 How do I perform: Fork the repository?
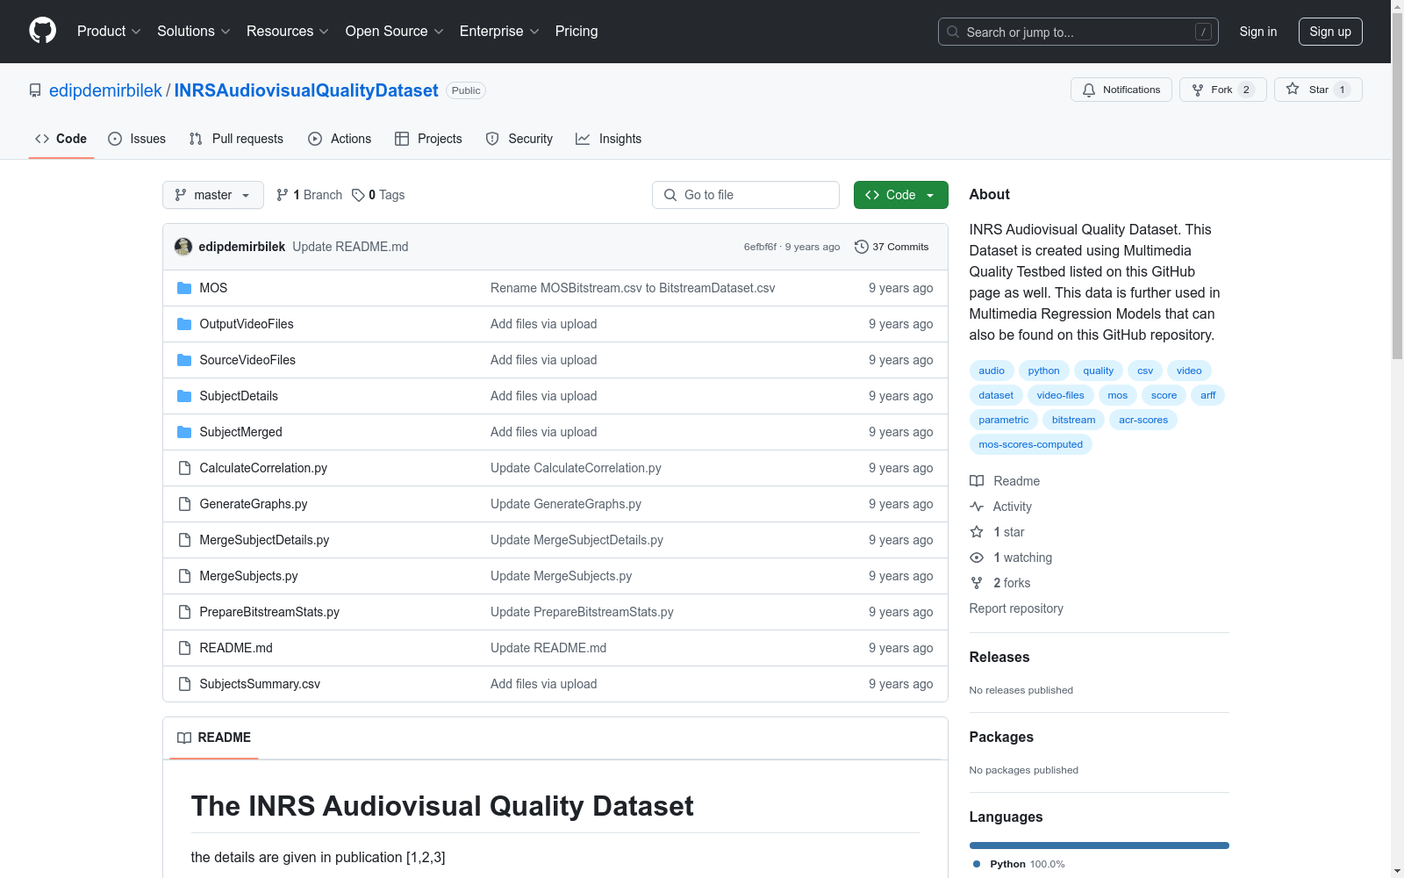point(1223,90)
